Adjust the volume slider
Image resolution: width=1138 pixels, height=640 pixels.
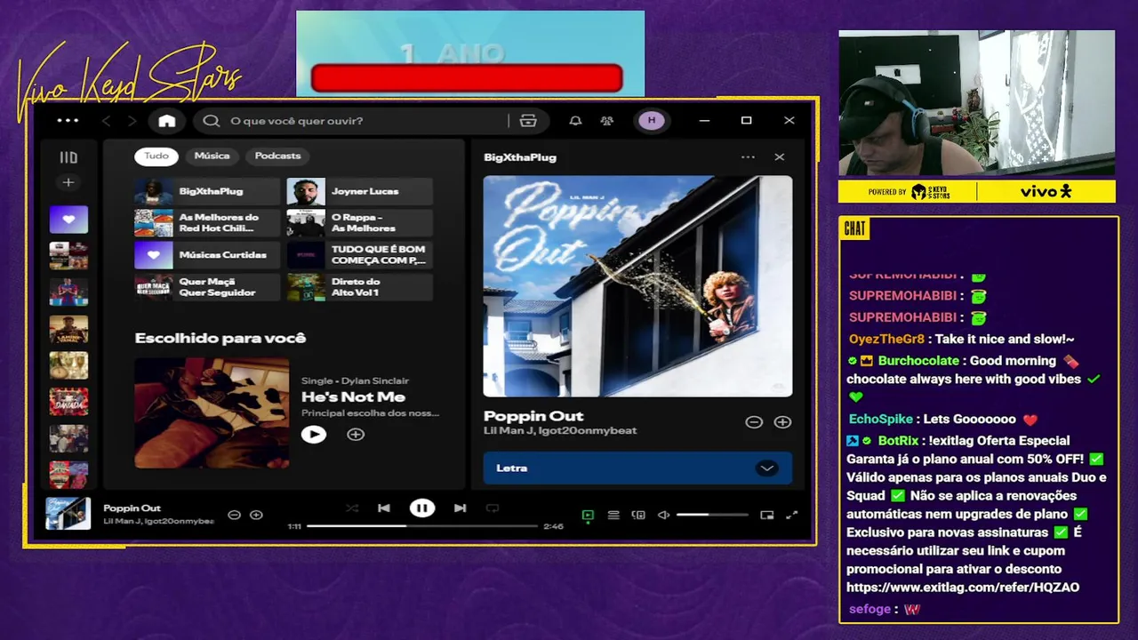712,515
